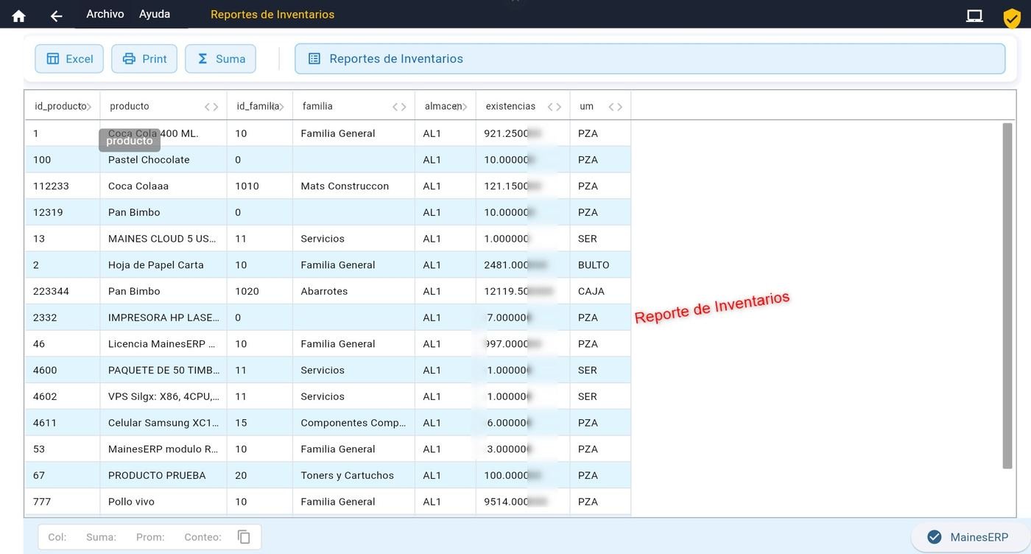Select the id cell '4602'
1031x554 pixels.
(63, 397)
